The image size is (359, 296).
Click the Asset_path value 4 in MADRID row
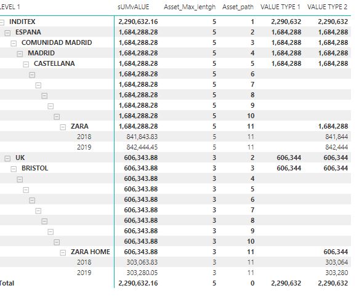point(252,53)
